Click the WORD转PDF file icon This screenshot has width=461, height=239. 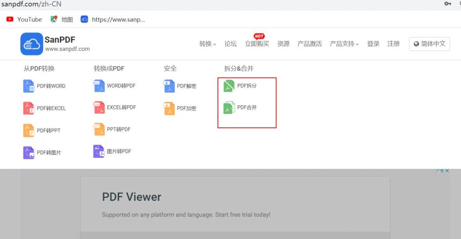coord(99,86)
